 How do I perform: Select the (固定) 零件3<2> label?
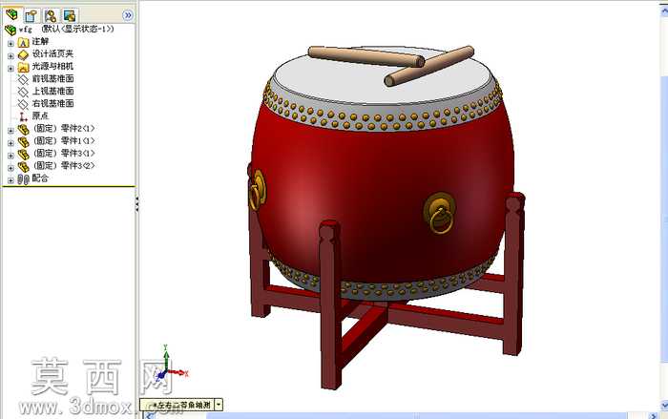pyautogui.click(x=64, y=165)
